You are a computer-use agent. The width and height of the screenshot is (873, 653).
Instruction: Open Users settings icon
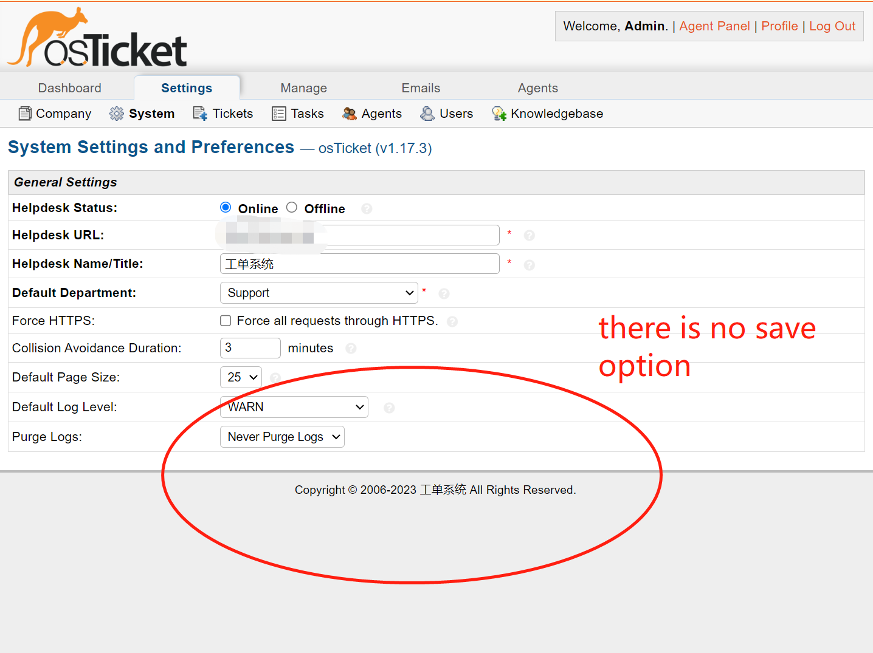tap(427, 114)
